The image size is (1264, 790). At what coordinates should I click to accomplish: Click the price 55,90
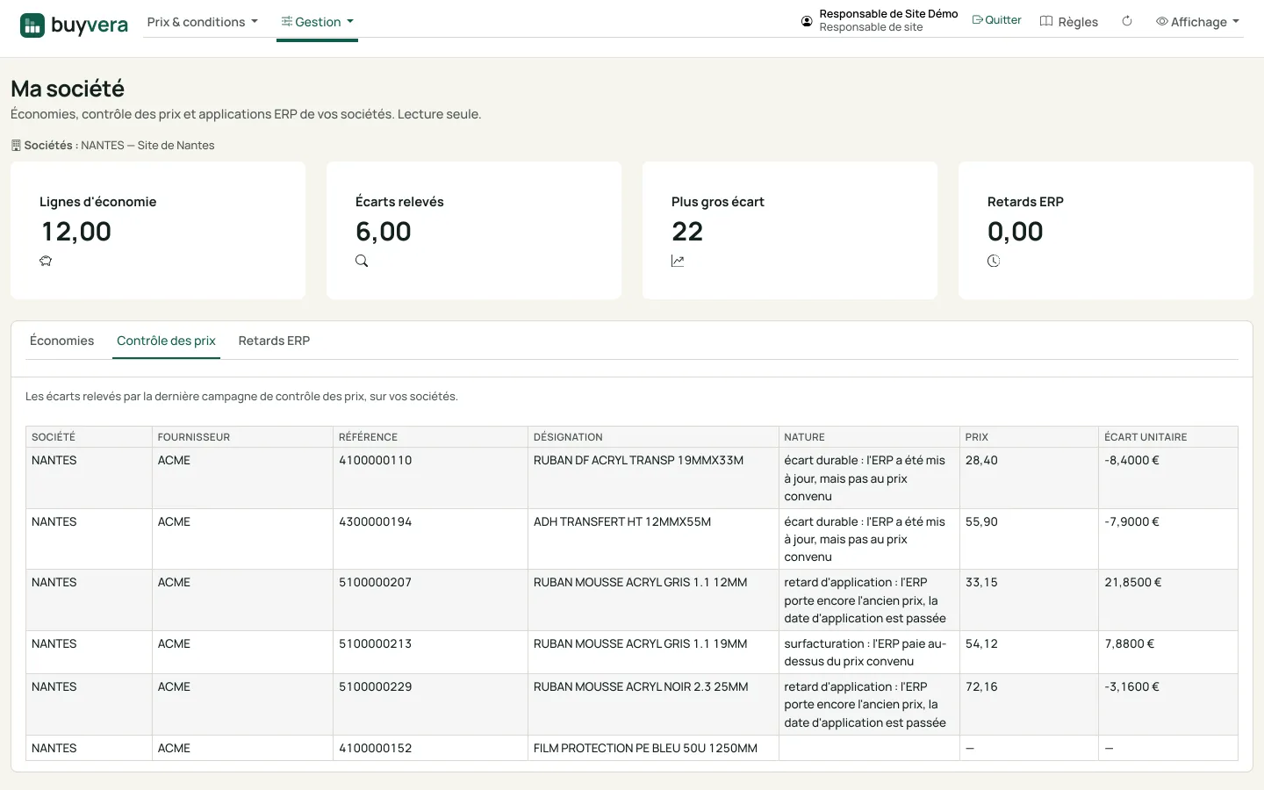(981, 521)
